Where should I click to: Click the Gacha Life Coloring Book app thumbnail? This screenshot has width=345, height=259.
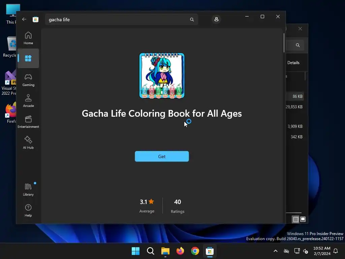[162, 76]
